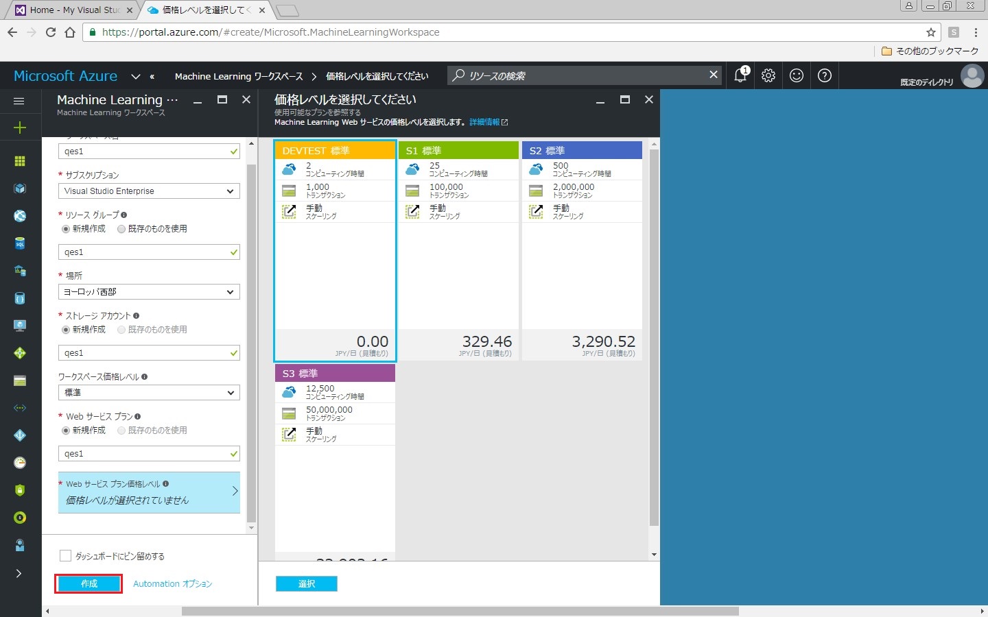Open the Azure hamburger menu
Viewport: 988px width, 617px height.
(19, 101)
